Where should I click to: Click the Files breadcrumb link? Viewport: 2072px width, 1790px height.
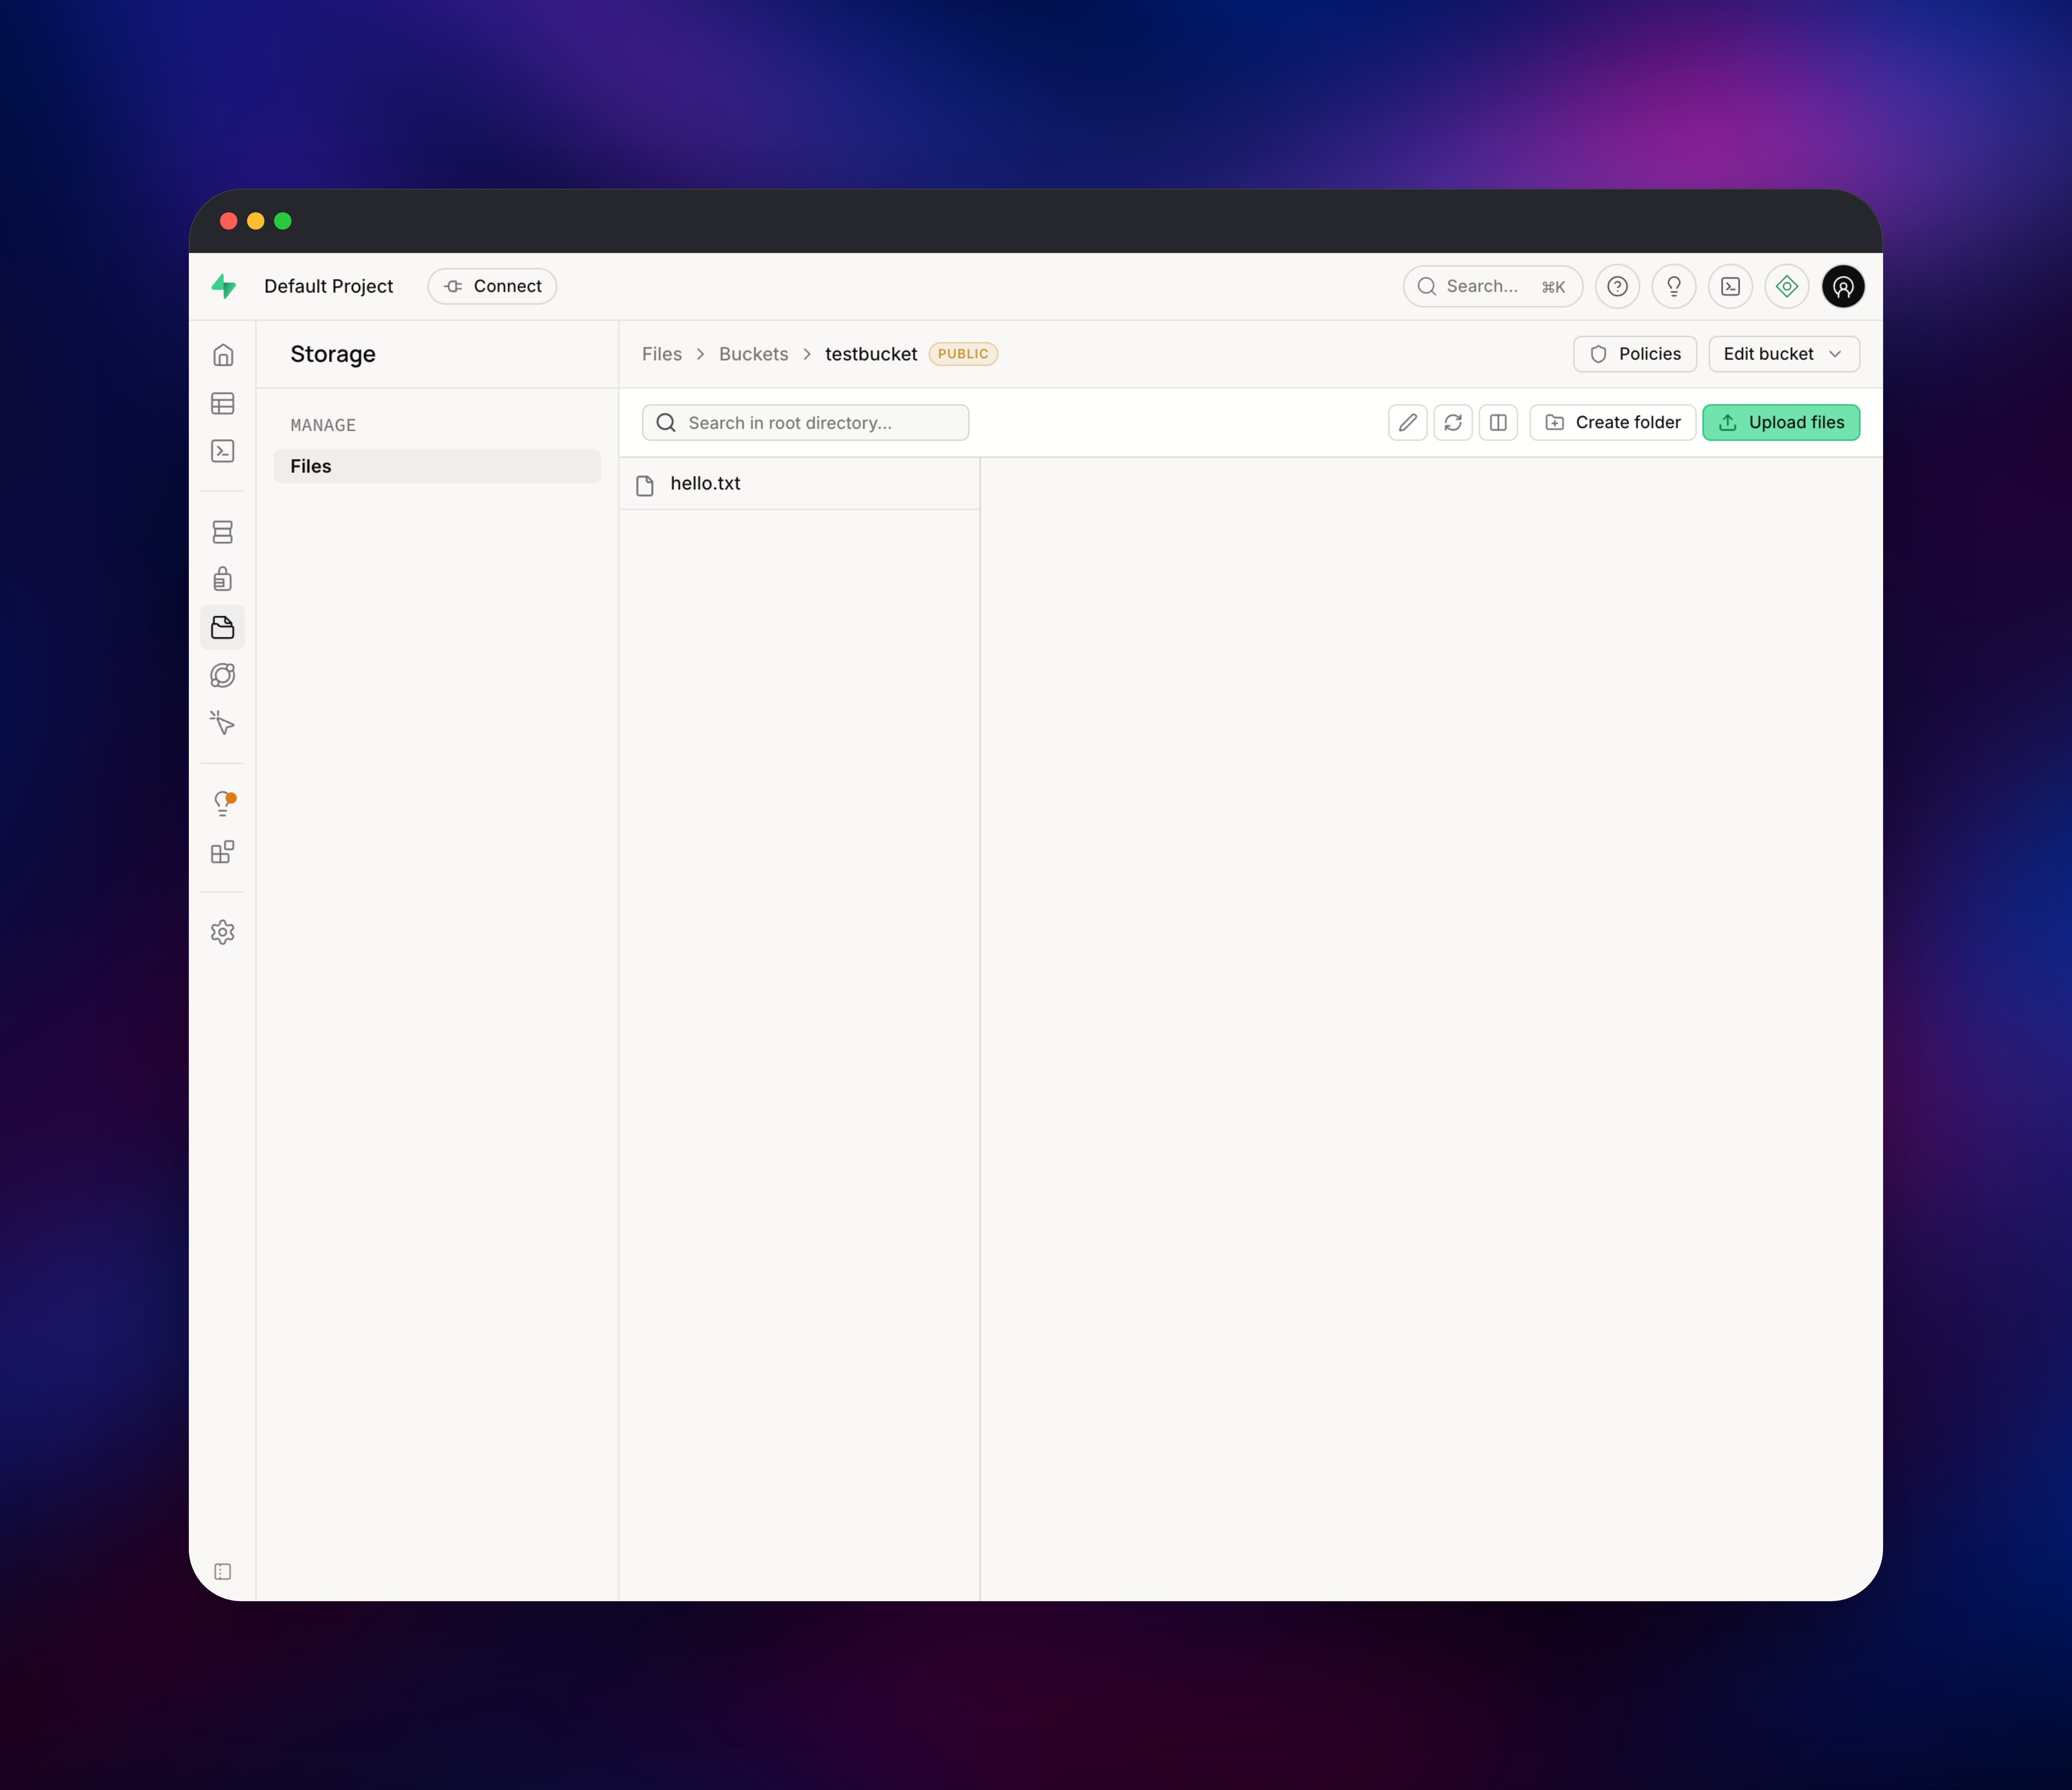(x=662, y=354)
